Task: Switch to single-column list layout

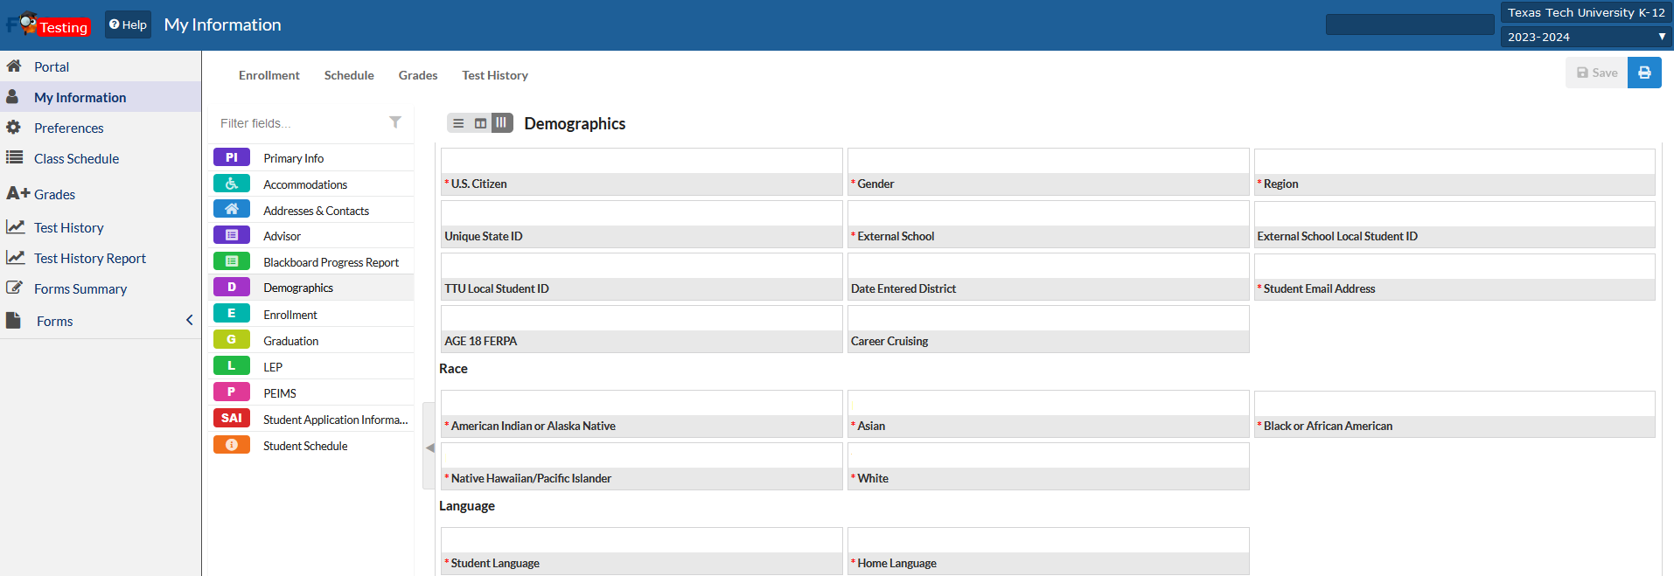Action: click(x=458, y=123)
